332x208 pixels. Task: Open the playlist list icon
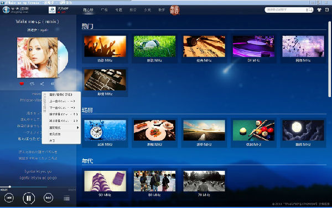[x=67, y=198]
